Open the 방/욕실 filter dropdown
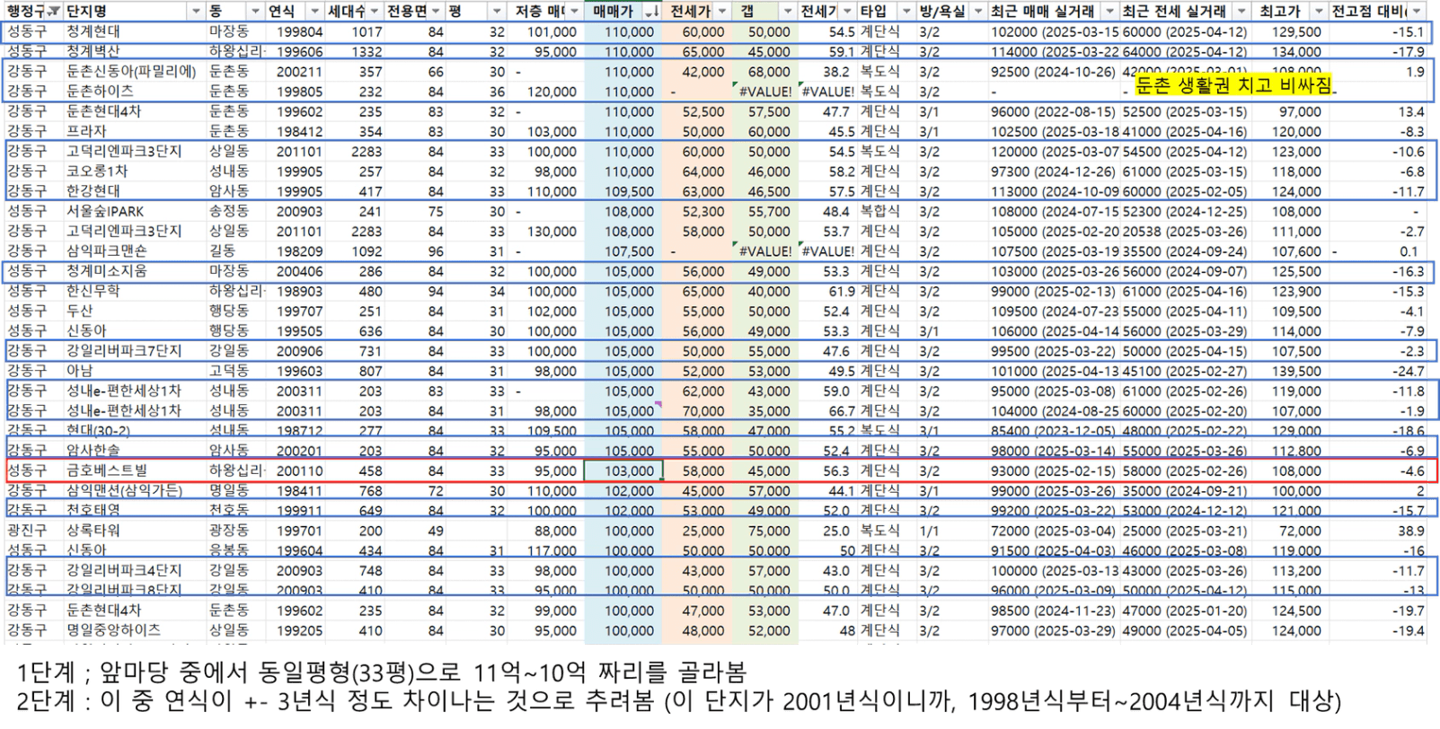 (x=976, y=11)
